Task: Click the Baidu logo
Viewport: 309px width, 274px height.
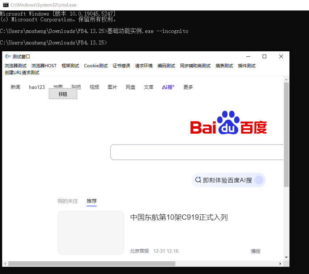Action: tap(229, 123)
